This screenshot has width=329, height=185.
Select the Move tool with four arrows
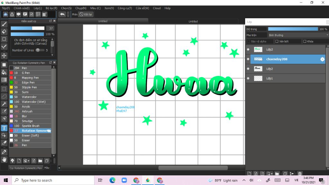4,56
